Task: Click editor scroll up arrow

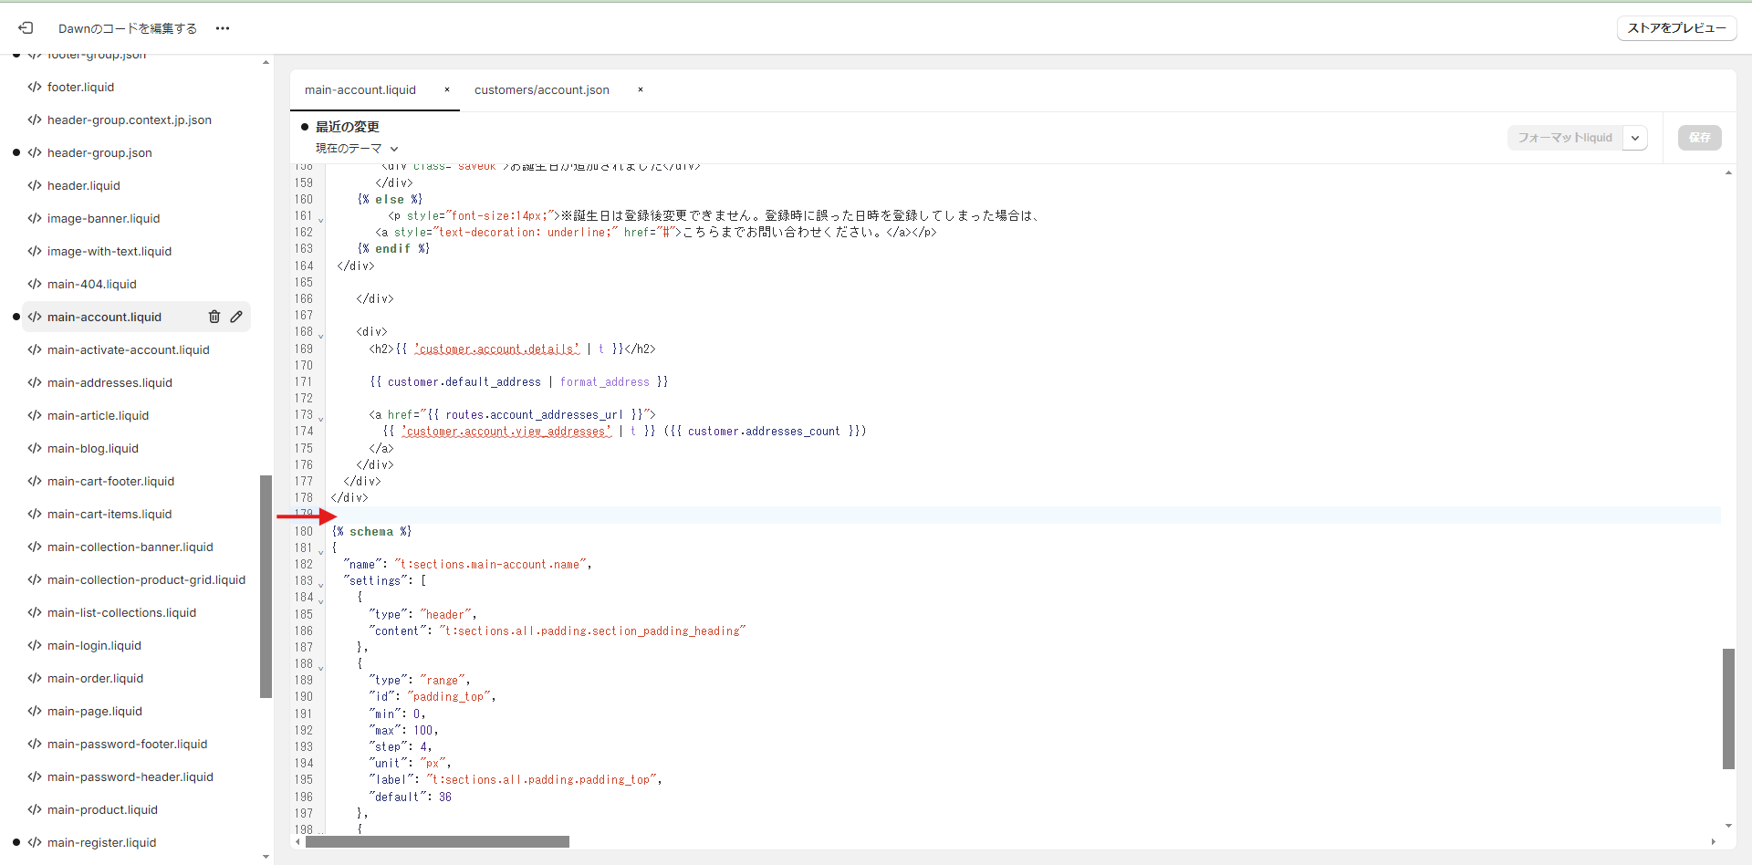Action: (x=1728, y=172)
